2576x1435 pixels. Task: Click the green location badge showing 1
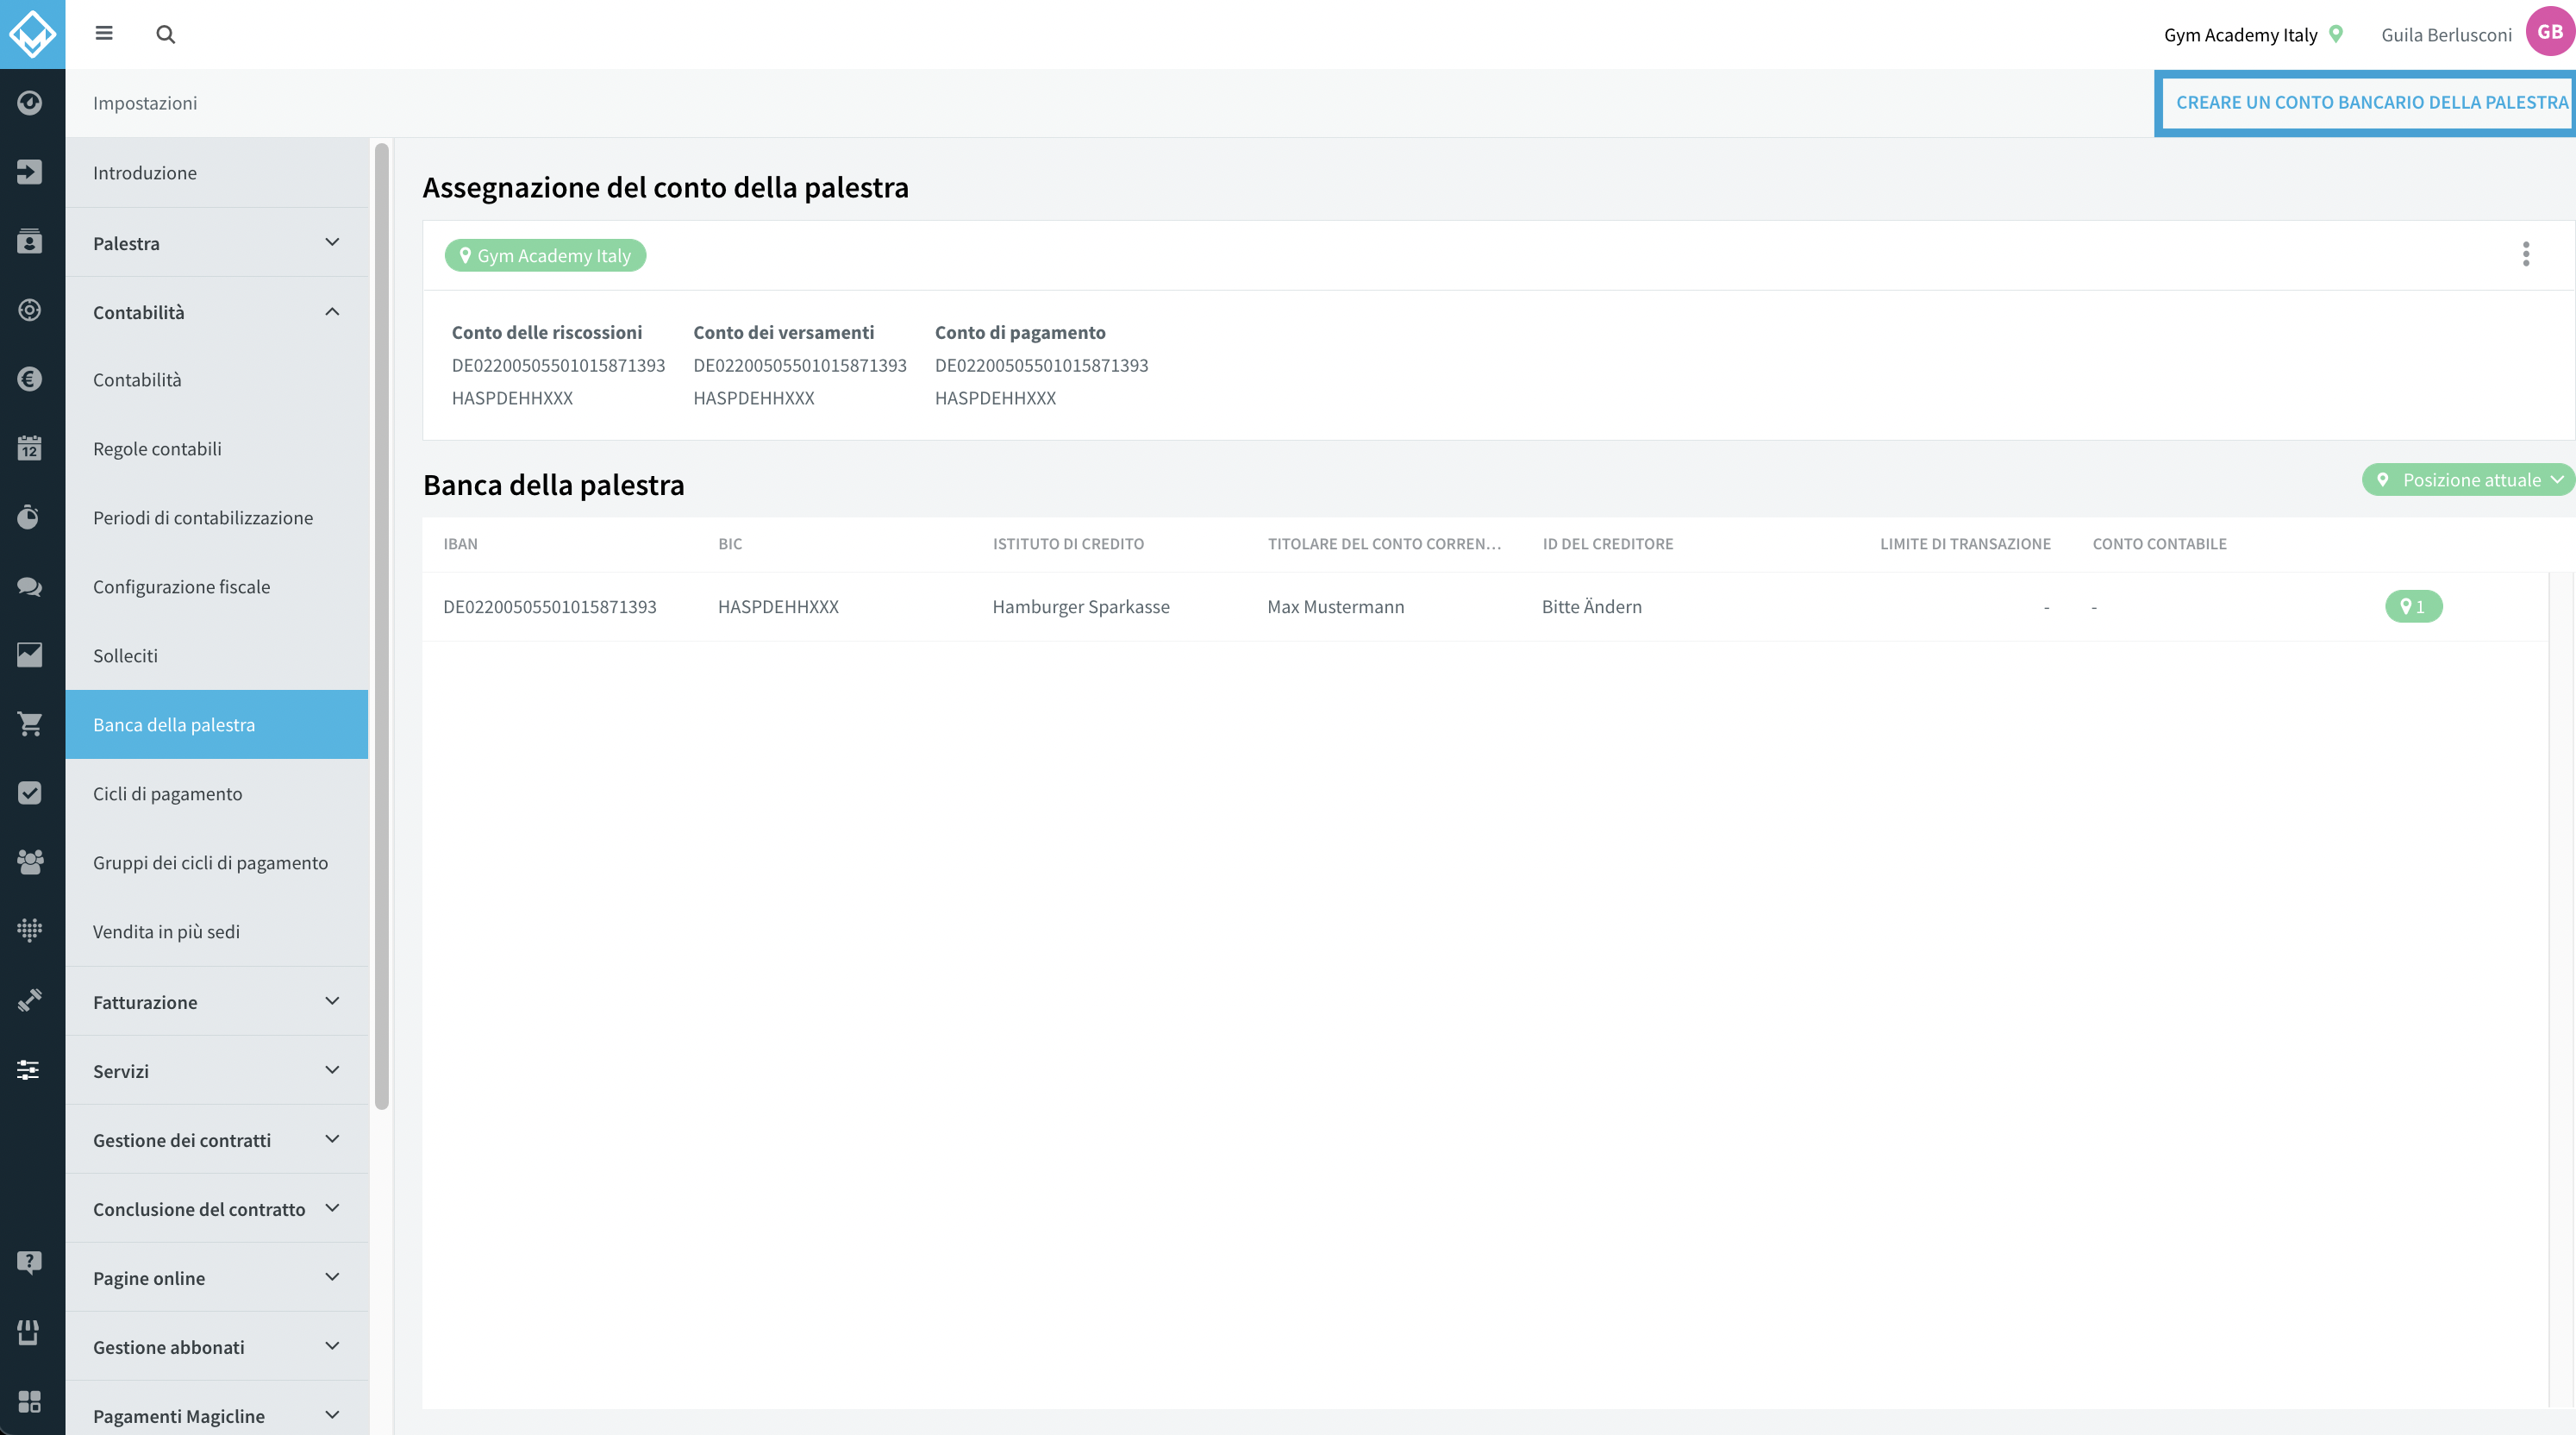pyautogui.click(x=2414, y=606)
